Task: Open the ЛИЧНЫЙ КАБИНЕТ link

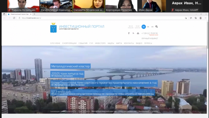Action: 149,38
